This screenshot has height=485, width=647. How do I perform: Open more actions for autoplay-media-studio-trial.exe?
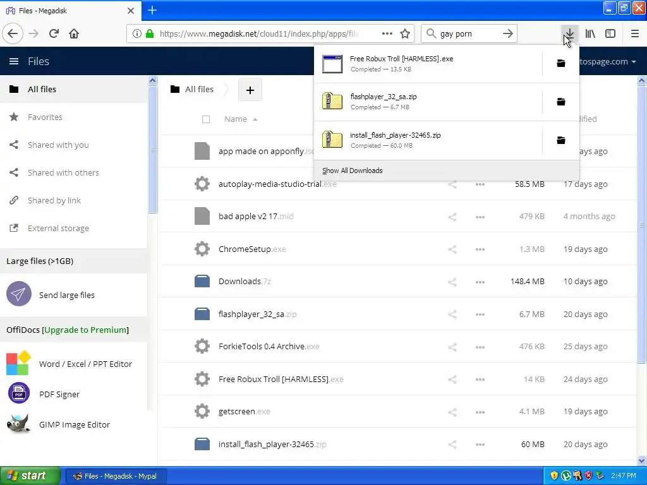pyautogui.click(x=480, y=184)
